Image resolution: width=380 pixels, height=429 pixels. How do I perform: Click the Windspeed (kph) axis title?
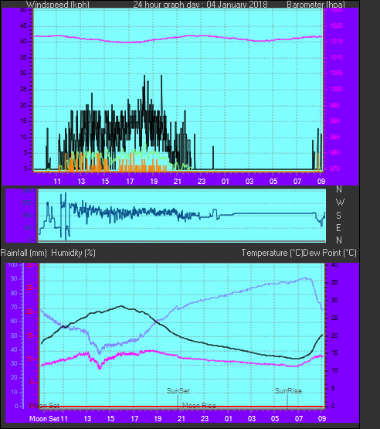[58, 5]
